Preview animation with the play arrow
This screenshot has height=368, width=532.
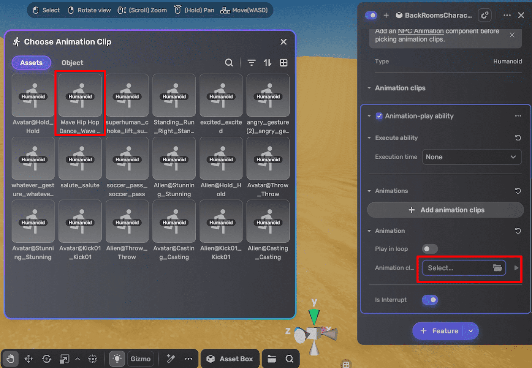click(x=516, y=268)
